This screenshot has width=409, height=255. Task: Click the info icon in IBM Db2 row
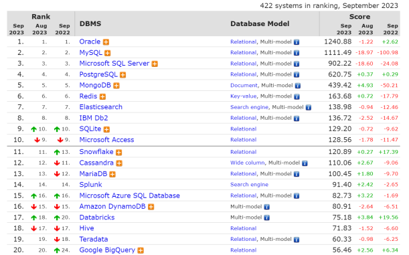[x=297, y=118]
